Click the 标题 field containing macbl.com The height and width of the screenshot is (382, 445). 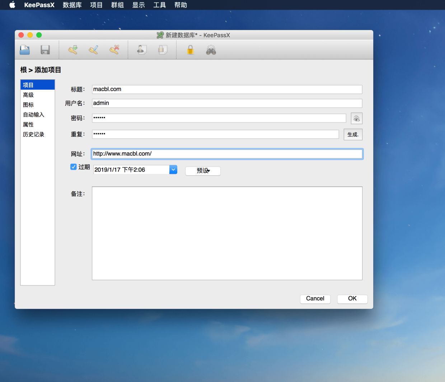coord(227,89)
